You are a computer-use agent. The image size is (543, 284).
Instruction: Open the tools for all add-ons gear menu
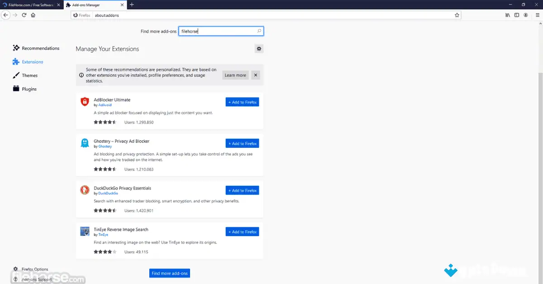(x=259, y=48)
